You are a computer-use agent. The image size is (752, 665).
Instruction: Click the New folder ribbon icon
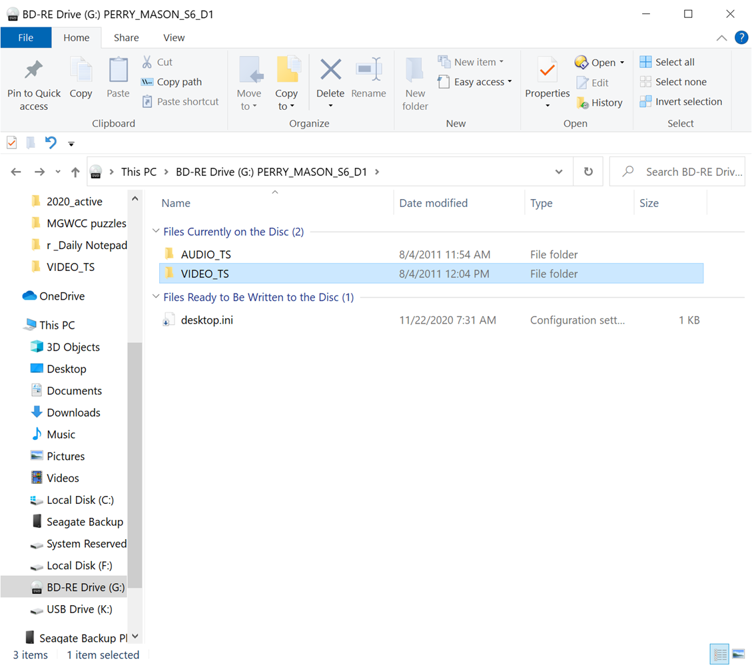click(414, 81)
